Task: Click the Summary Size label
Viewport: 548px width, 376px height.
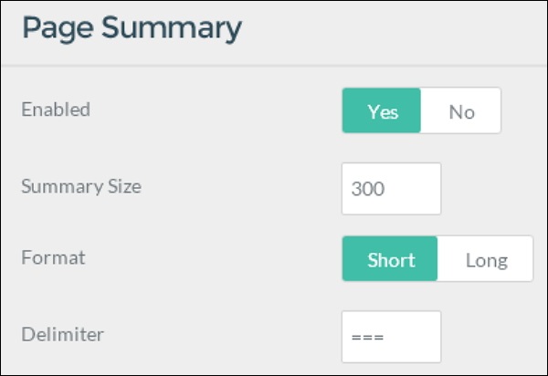Action: (81, 186)
